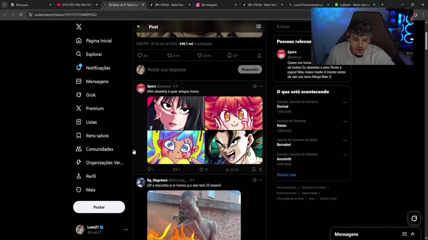428x240 pixels.
Task: Open Bg_Negresco profile name link
Action: tap(157, 180)
